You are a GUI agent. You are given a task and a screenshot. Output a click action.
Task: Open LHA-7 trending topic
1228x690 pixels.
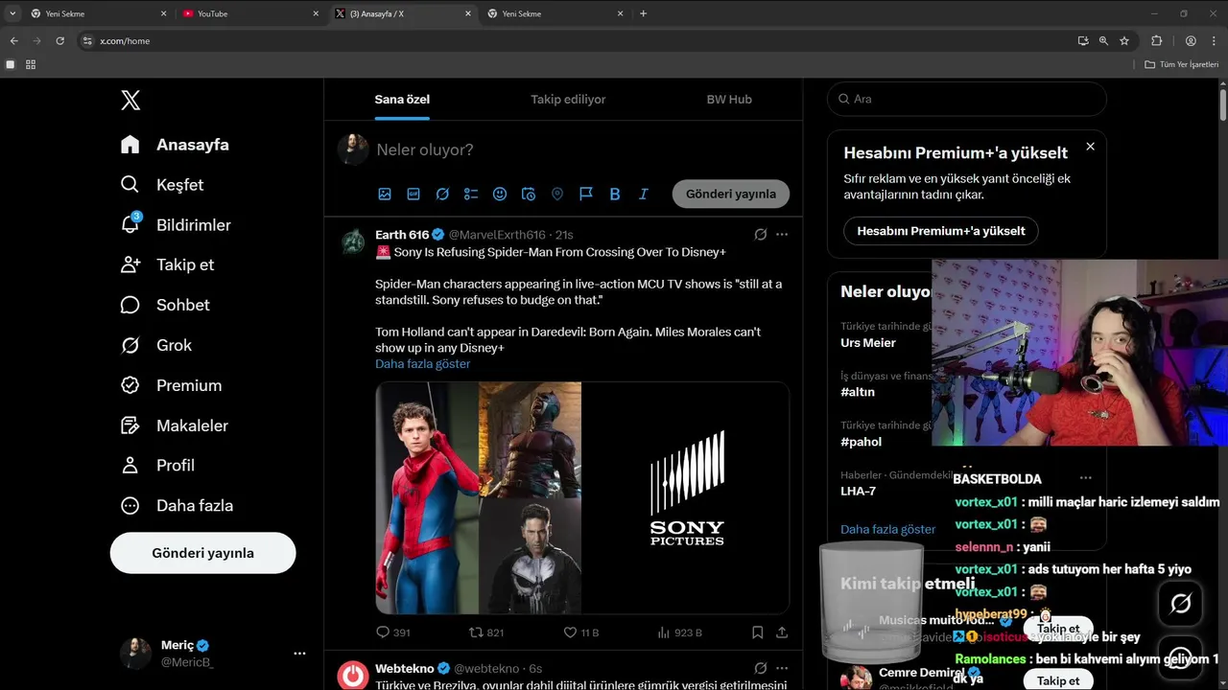(x=858, y=491)
